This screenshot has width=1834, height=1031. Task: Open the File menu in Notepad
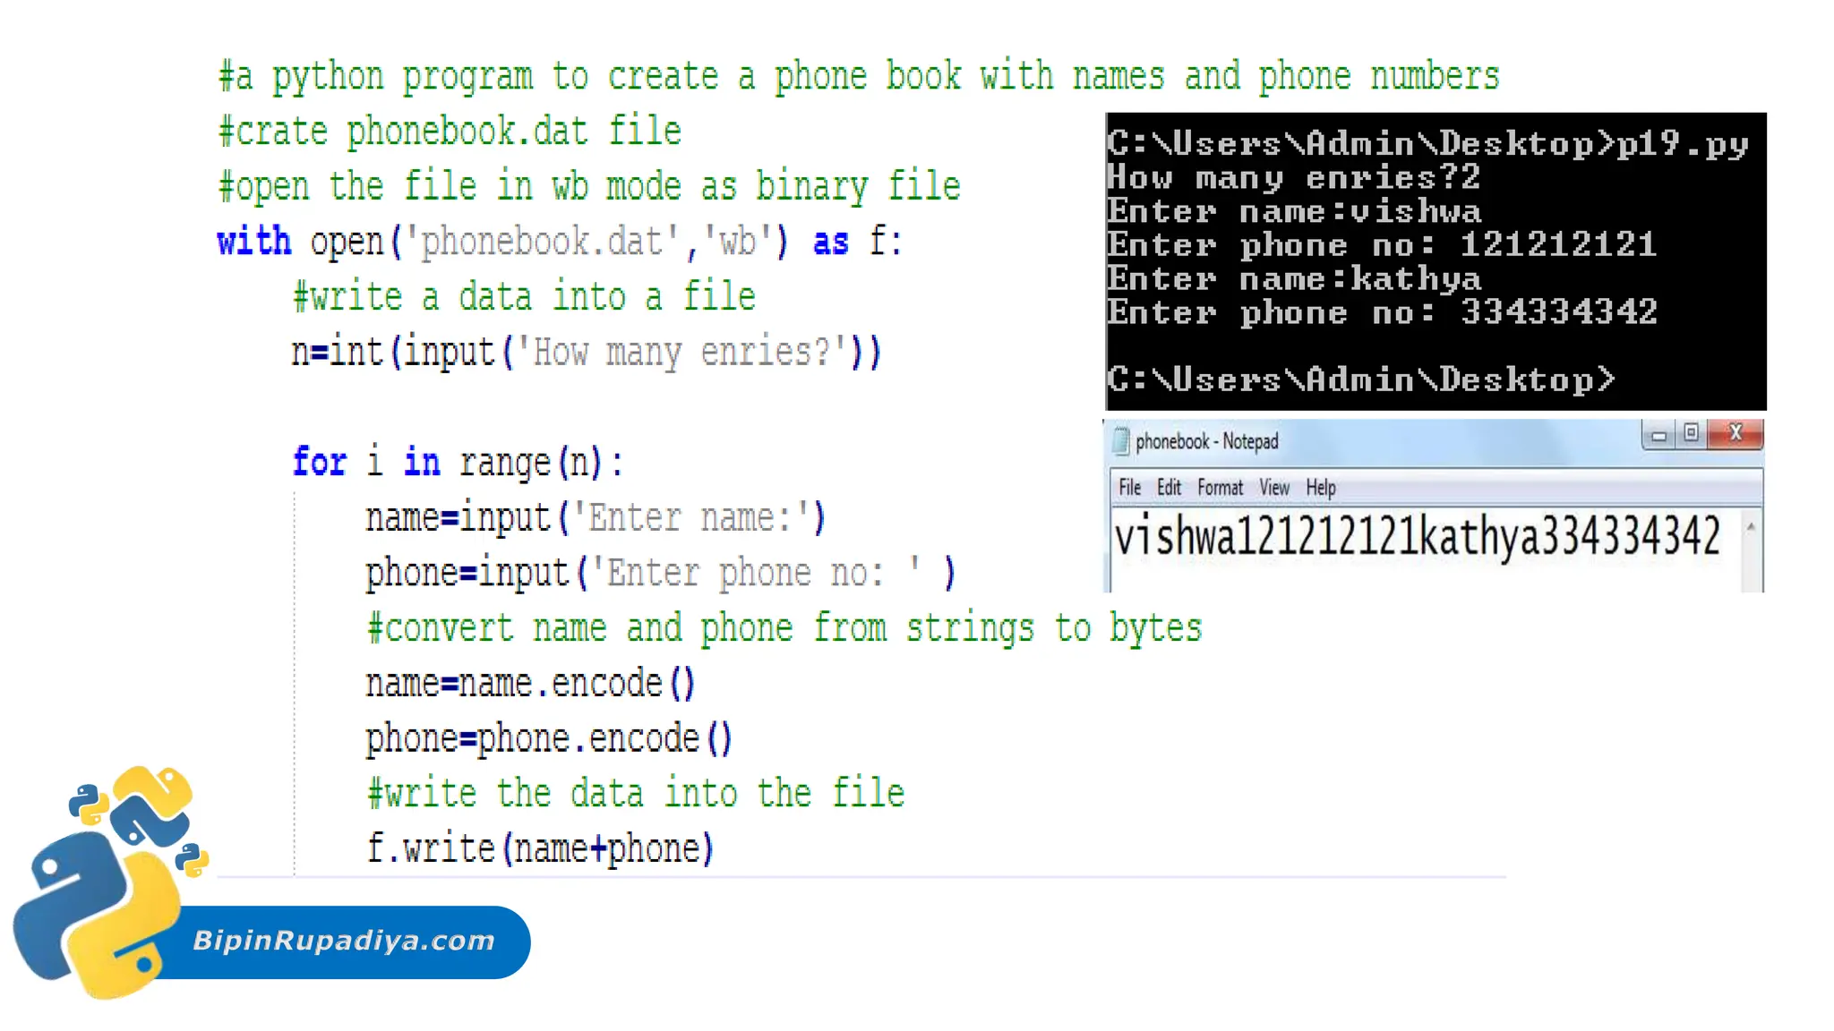1129,488
